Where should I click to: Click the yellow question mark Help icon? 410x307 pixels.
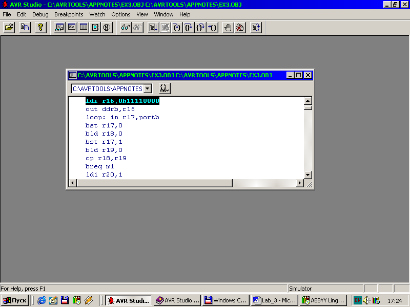point(40,28)
